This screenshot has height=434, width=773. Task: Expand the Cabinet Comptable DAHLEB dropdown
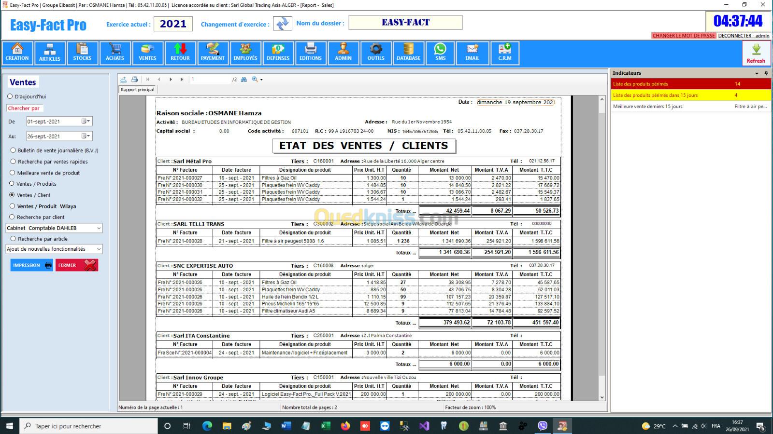click(99, 228)
